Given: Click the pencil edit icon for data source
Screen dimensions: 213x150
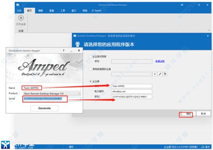Looking at the screenshot, I should (x=160, y=74).
